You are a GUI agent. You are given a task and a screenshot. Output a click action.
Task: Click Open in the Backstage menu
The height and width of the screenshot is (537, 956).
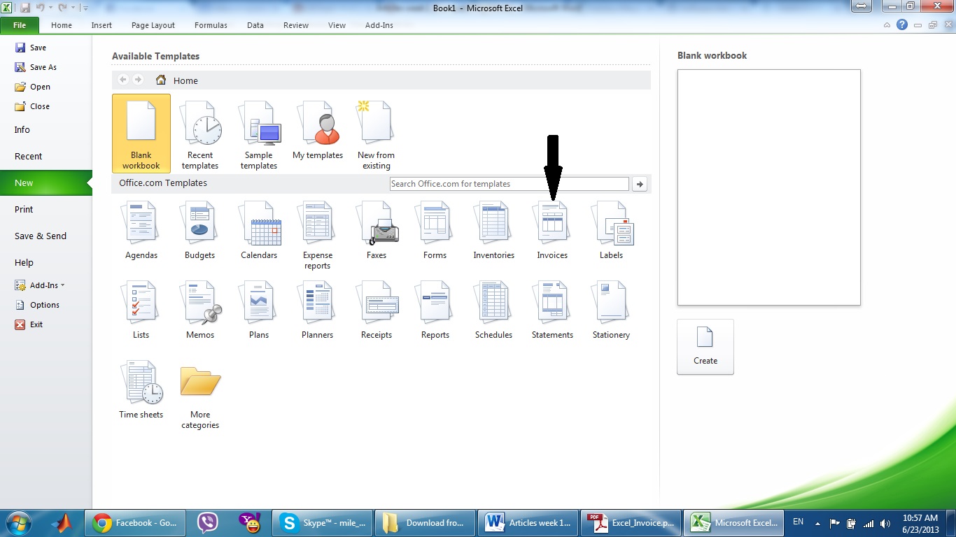point(33,87)
